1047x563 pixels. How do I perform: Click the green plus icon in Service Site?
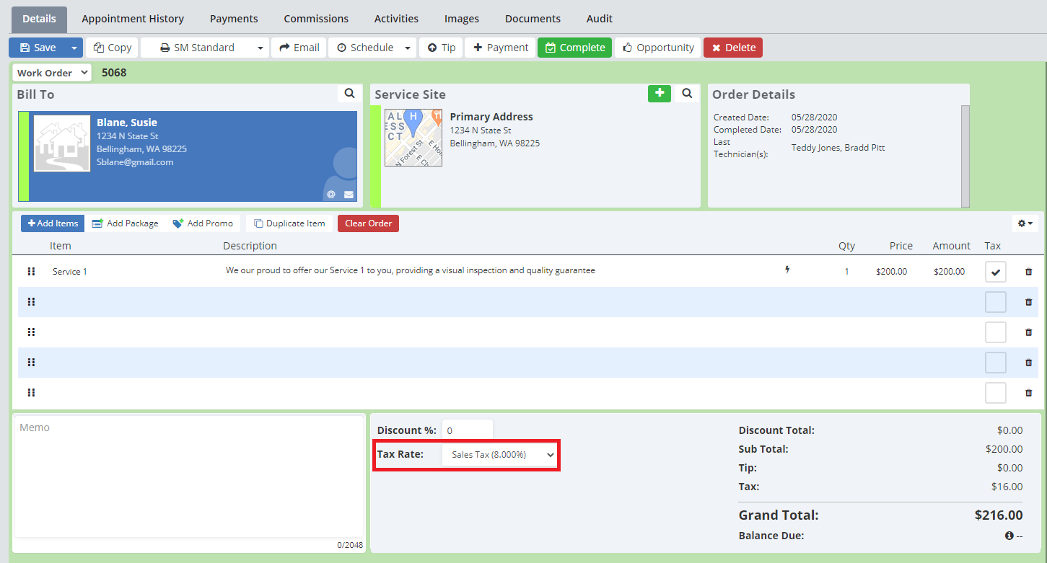click(659, 94)
